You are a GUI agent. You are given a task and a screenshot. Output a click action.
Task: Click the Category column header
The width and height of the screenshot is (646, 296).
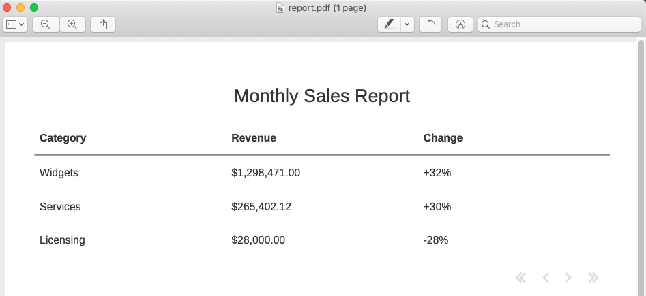coord(63,138)
